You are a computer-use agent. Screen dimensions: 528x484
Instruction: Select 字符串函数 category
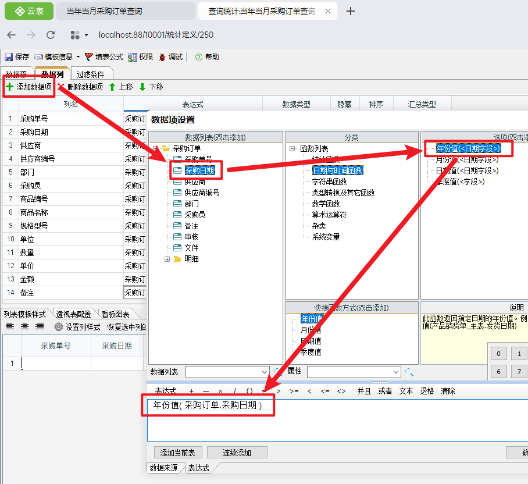pos(329,182)
